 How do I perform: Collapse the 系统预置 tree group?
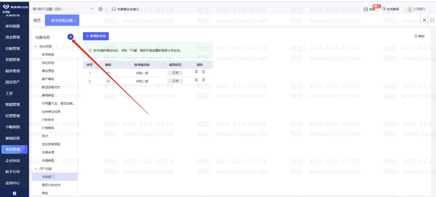pyautogui.click(x=36, y=46)
